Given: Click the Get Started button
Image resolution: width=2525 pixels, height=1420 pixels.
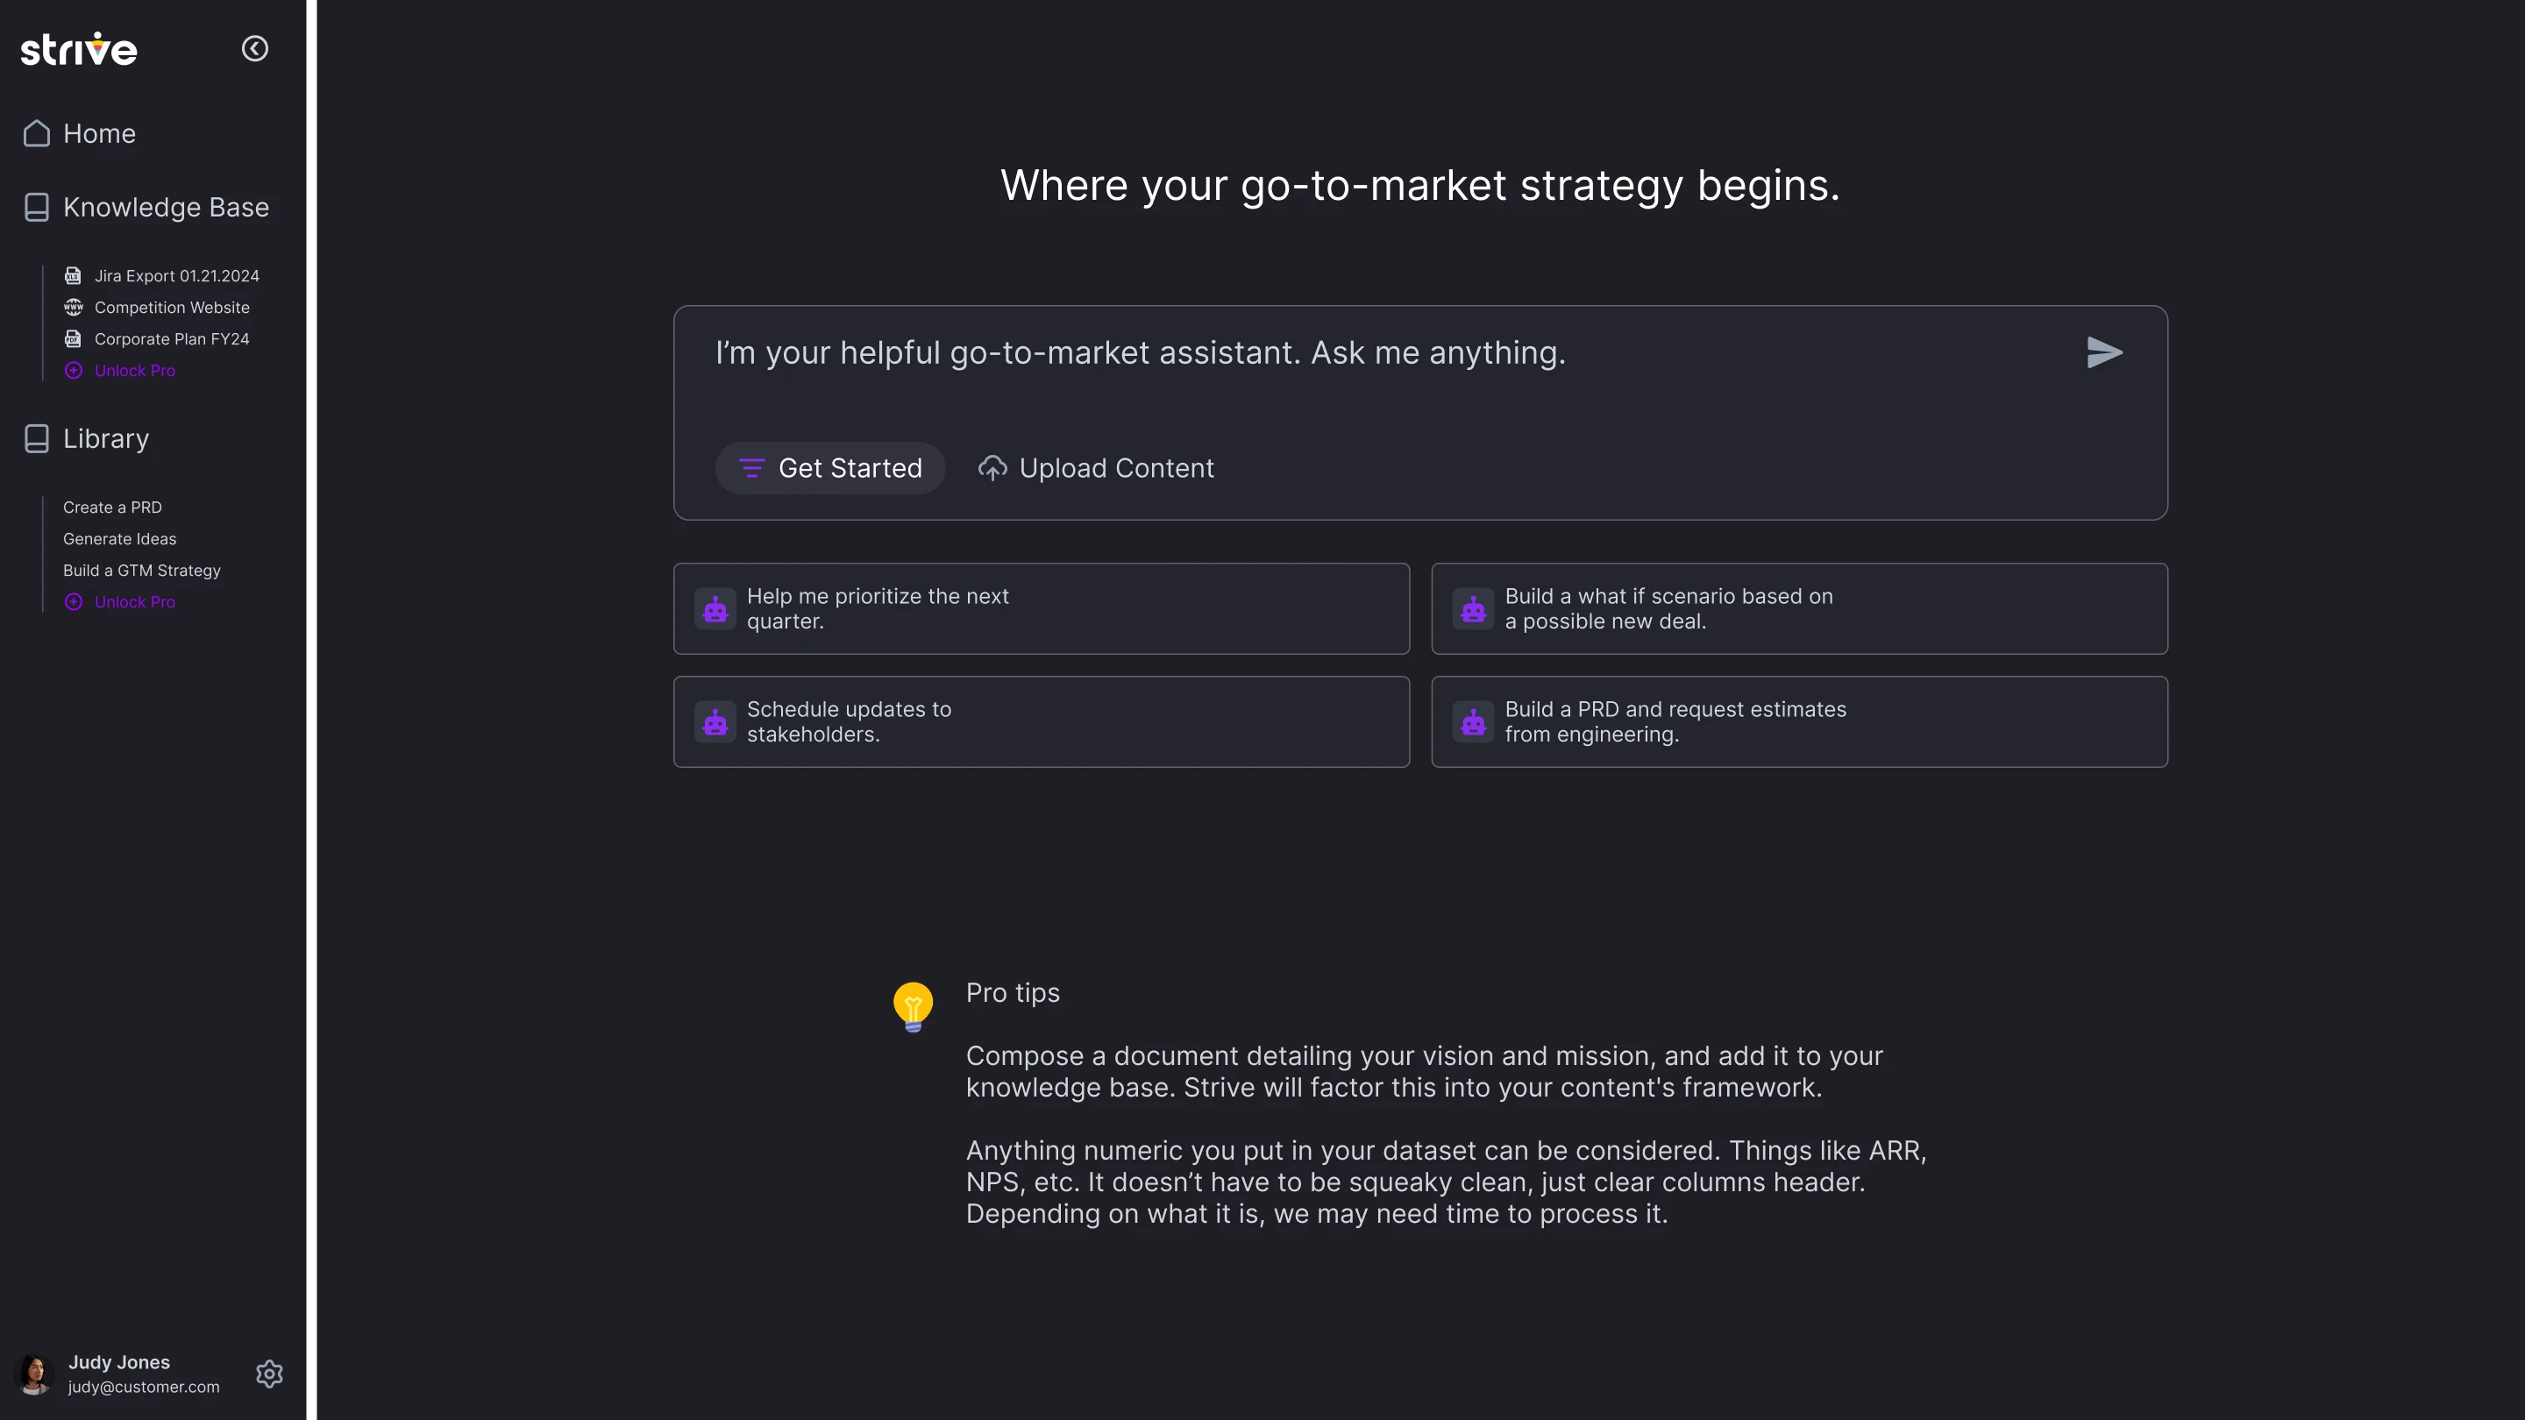Looking at the screenshot, I should (x=829, y=467).
